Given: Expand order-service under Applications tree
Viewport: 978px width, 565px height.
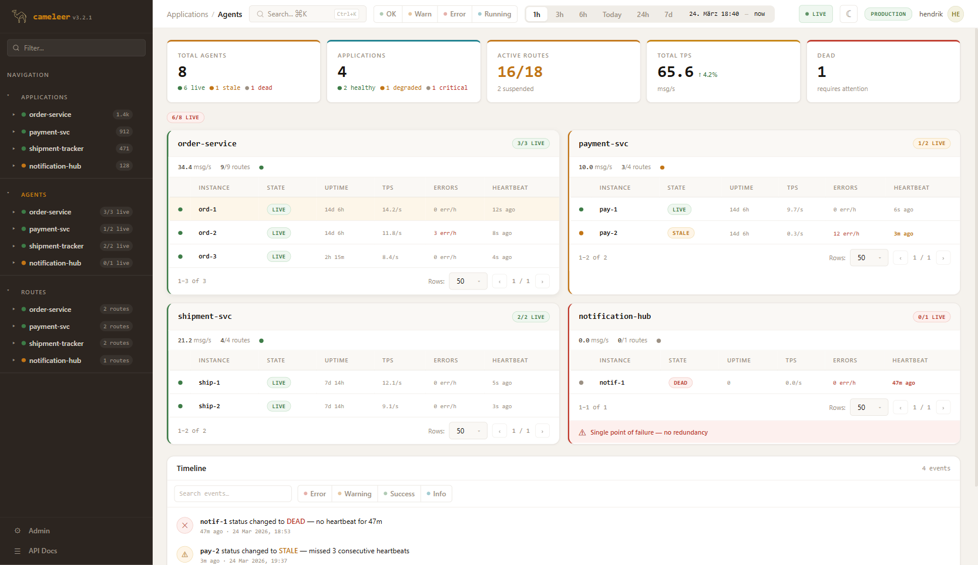Looking at the screenshot, I should 14,115.
